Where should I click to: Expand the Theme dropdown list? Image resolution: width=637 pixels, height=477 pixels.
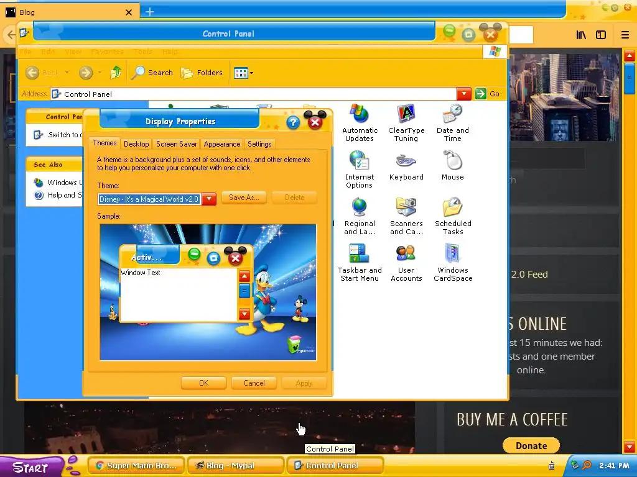[x=209, y=199]
